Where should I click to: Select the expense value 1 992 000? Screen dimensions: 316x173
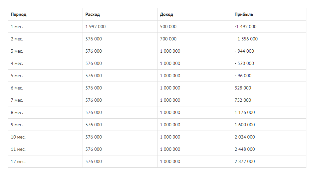coord(95,27)
